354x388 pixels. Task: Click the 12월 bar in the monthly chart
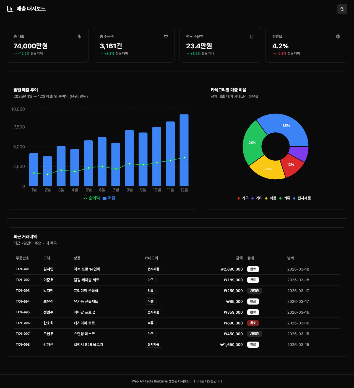tap(184, 149)
